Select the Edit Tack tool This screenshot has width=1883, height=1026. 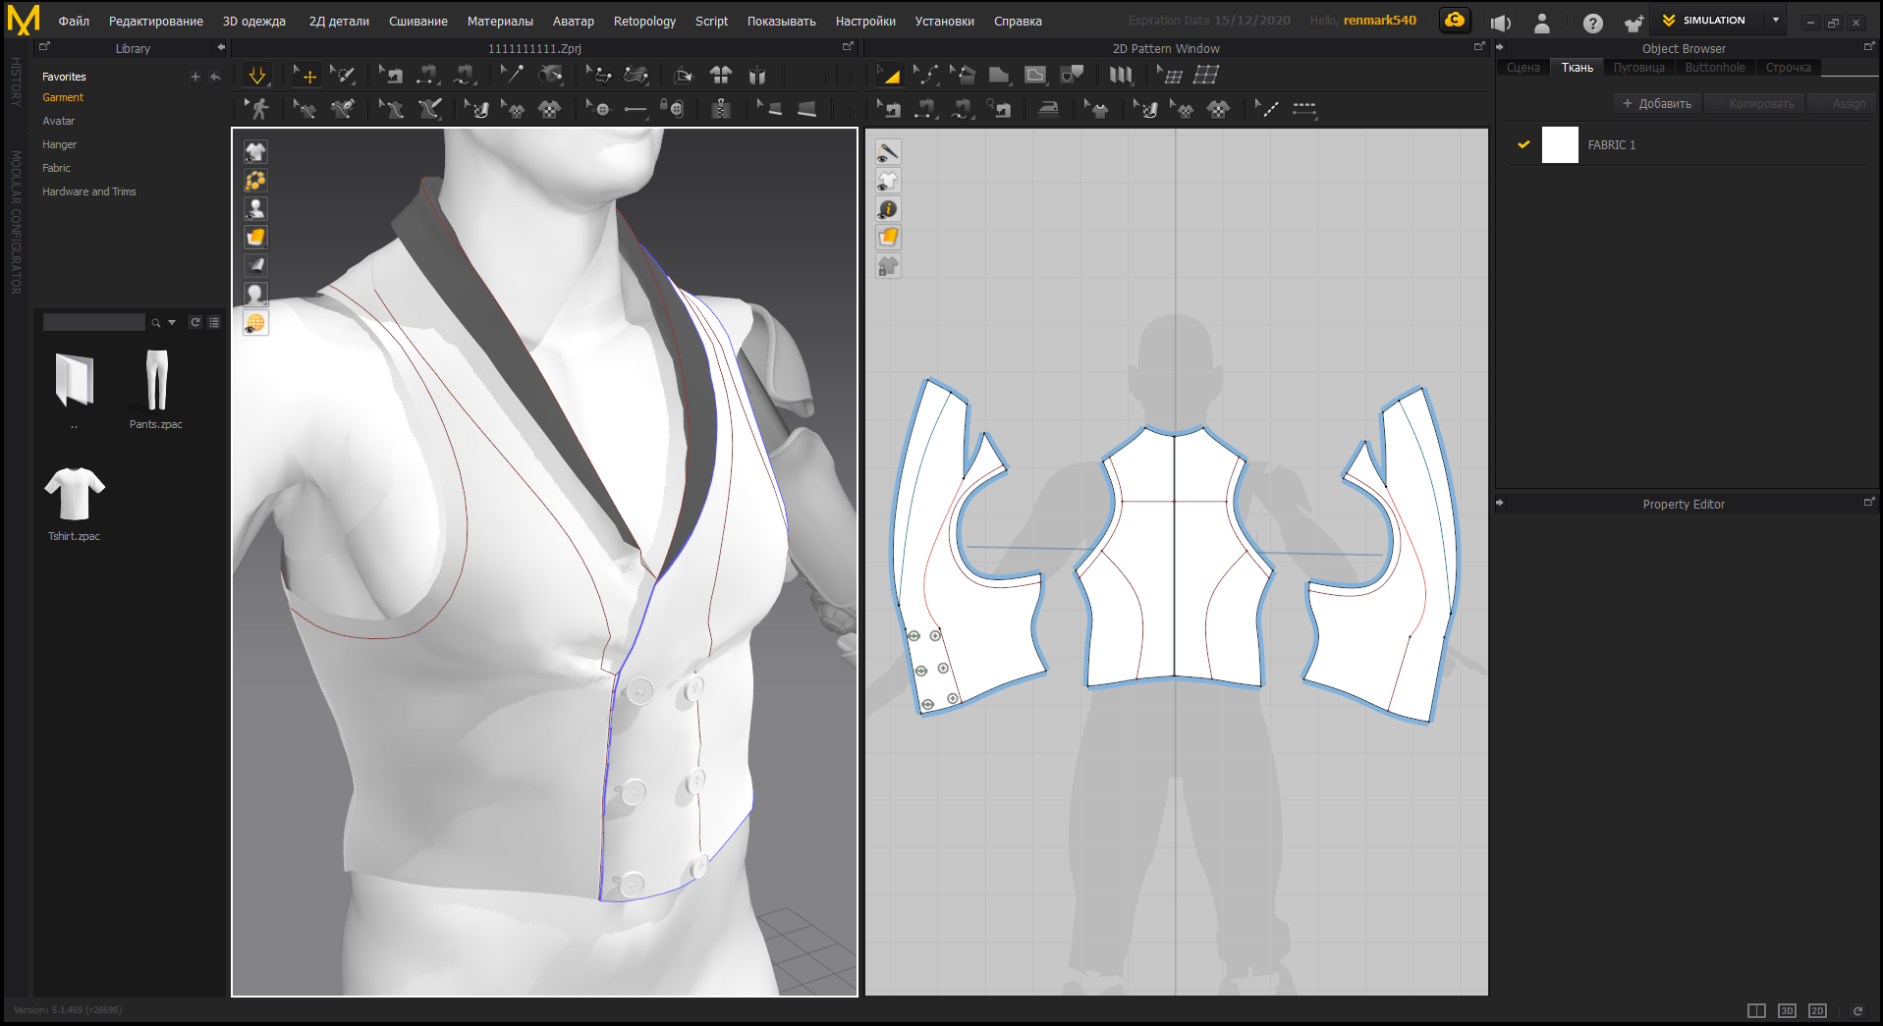point(599,76)
